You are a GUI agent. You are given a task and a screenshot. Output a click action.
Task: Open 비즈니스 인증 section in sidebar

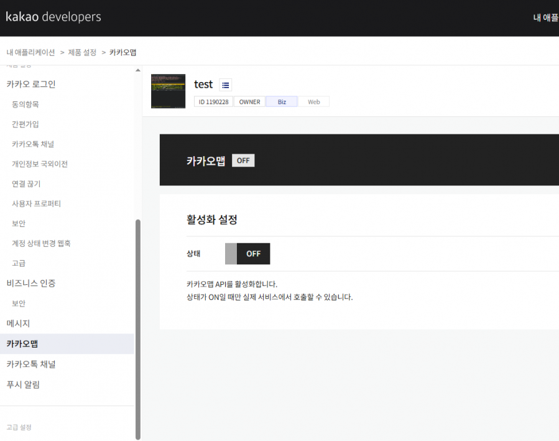coord(31,283)
